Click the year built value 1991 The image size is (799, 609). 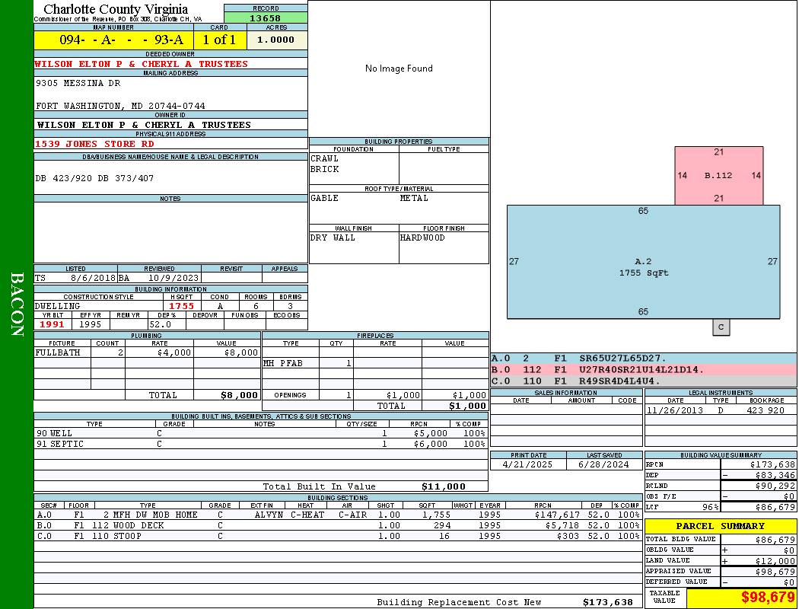(x=53, y=324)
